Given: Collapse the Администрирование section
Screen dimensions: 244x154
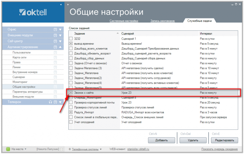Looking at the screenshot, I should click(60, 47).
